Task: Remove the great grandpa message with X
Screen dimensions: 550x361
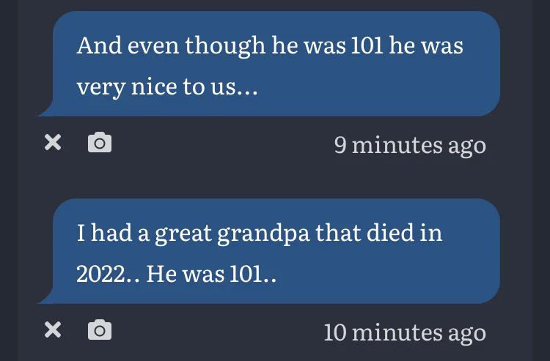Action: pos(52,330)
